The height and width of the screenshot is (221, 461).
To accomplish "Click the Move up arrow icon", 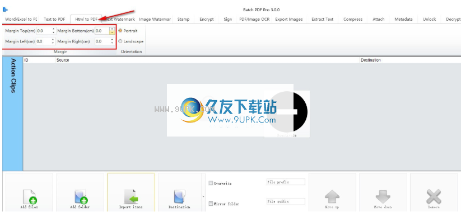I will pos(332,196).
